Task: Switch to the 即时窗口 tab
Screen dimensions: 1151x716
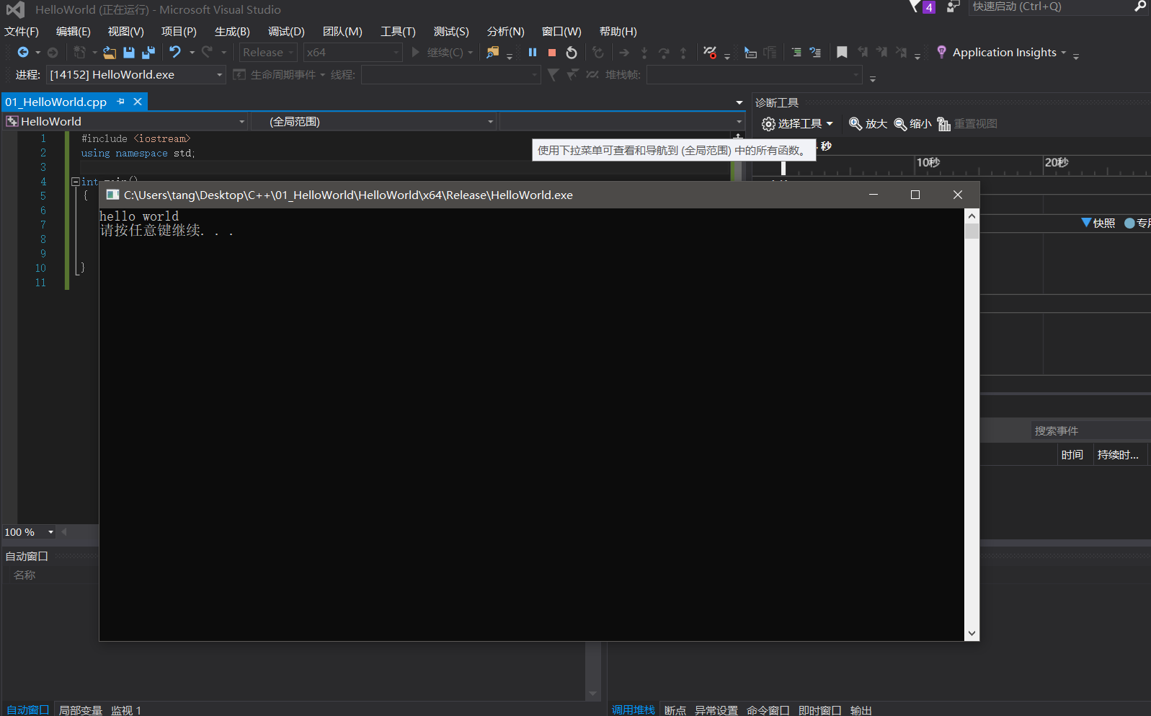Action: [820, 710]
